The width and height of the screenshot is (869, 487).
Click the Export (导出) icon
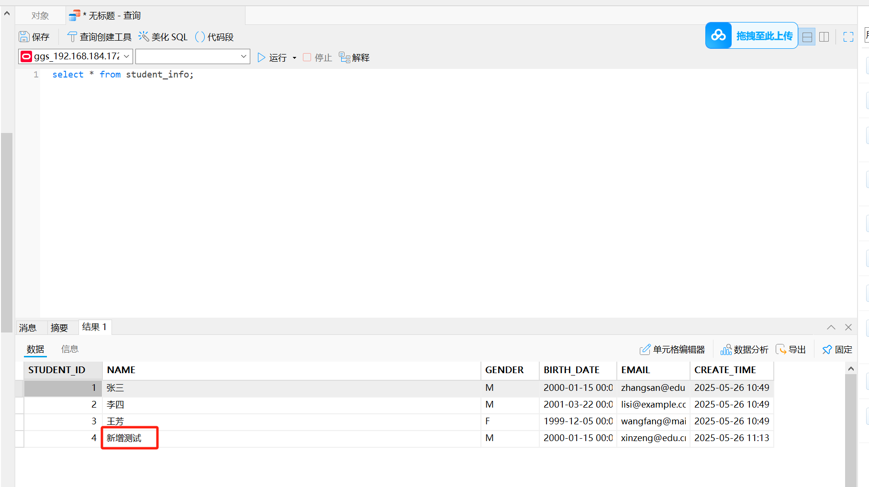(x=781, y=350)
